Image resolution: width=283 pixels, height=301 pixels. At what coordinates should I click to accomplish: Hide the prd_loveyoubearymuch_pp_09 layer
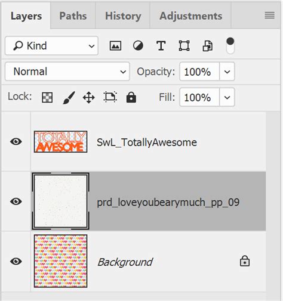16,201
